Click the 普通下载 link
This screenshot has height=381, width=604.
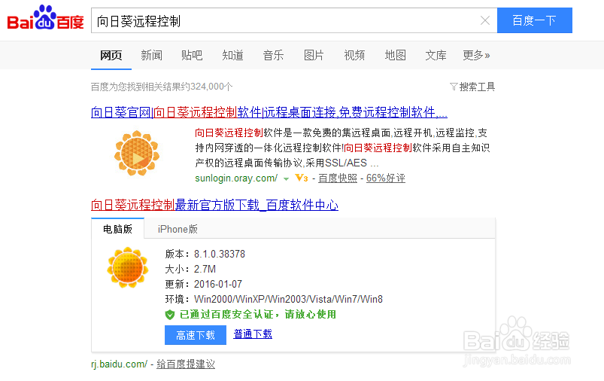click(253, 334)
